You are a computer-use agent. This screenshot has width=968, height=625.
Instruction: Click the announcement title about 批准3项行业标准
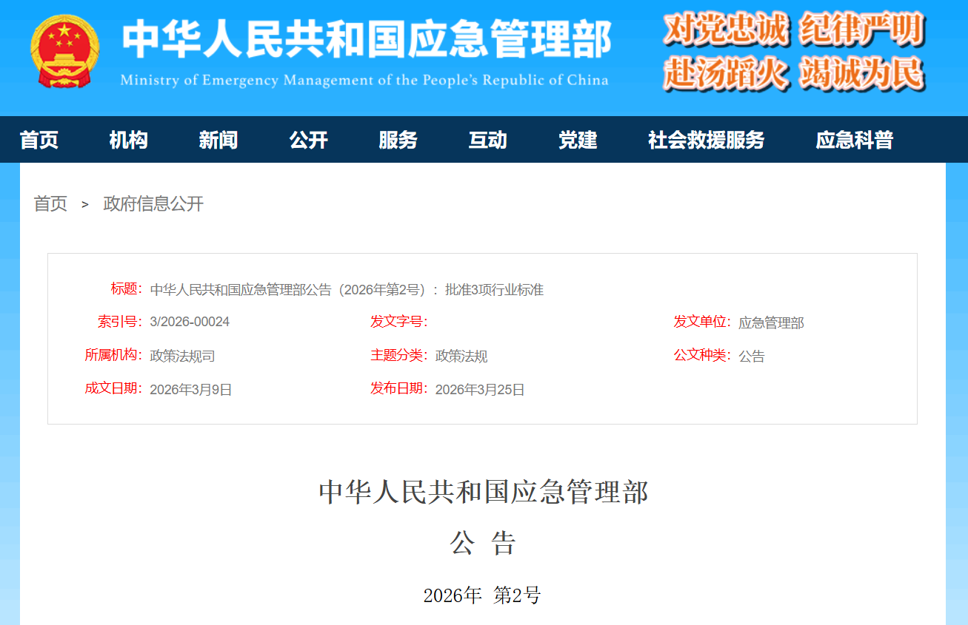(x=347, y=289)
